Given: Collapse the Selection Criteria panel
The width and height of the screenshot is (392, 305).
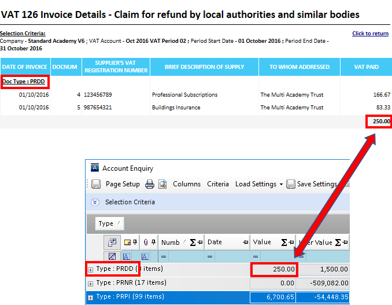Looking at the screenshot, I should tap(96, 202).
